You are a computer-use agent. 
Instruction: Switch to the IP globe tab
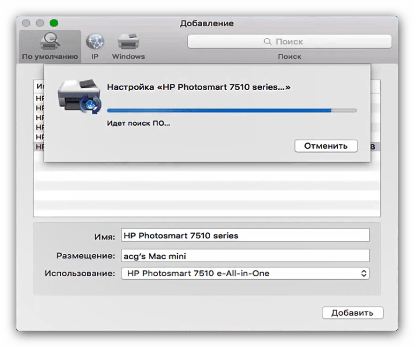coord(94,43)
